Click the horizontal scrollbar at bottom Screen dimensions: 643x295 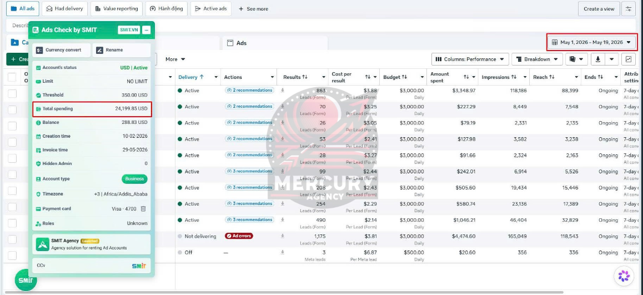(287, 293)
